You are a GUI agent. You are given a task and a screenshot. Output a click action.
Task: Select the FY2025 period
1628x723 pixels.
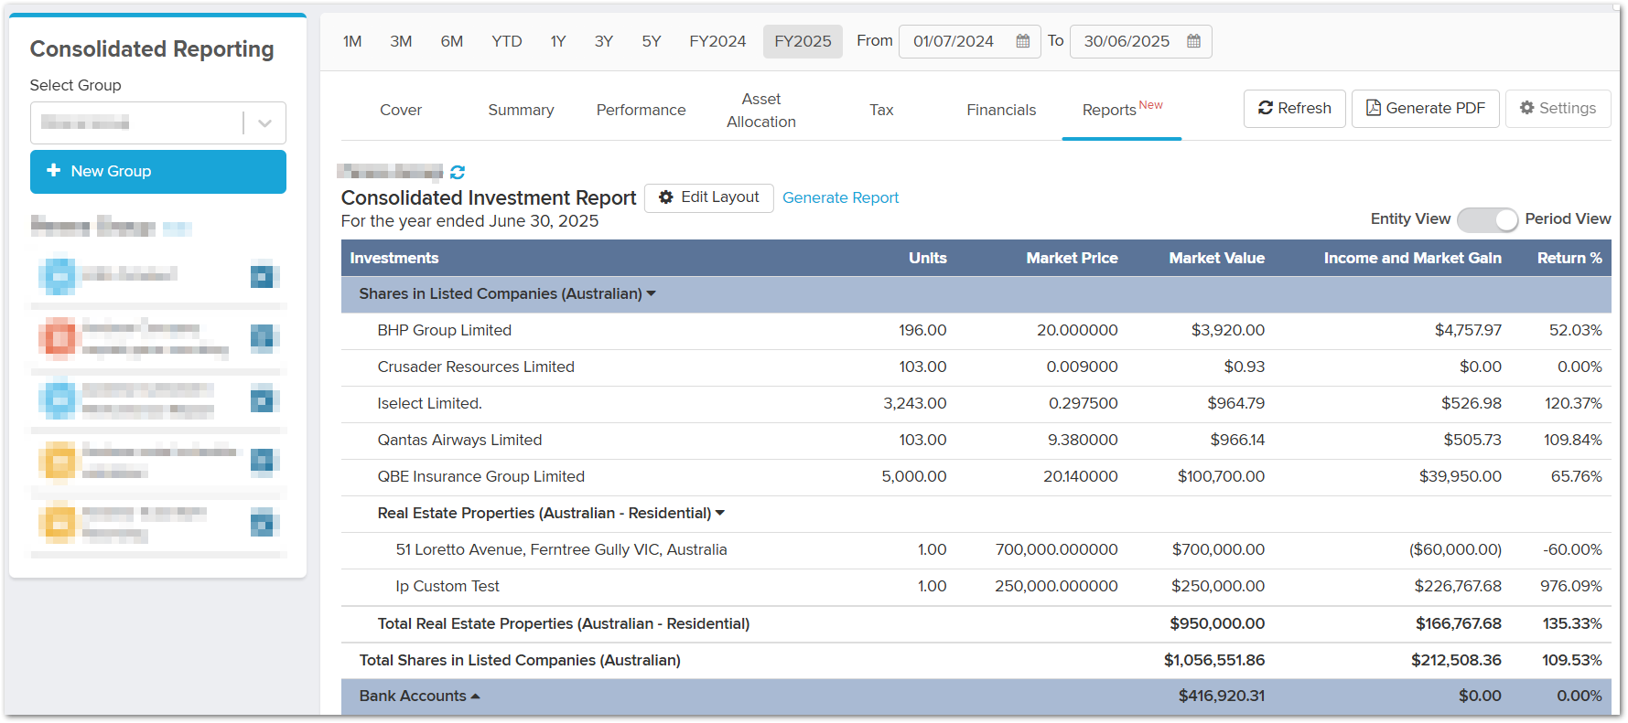point(803,41)
